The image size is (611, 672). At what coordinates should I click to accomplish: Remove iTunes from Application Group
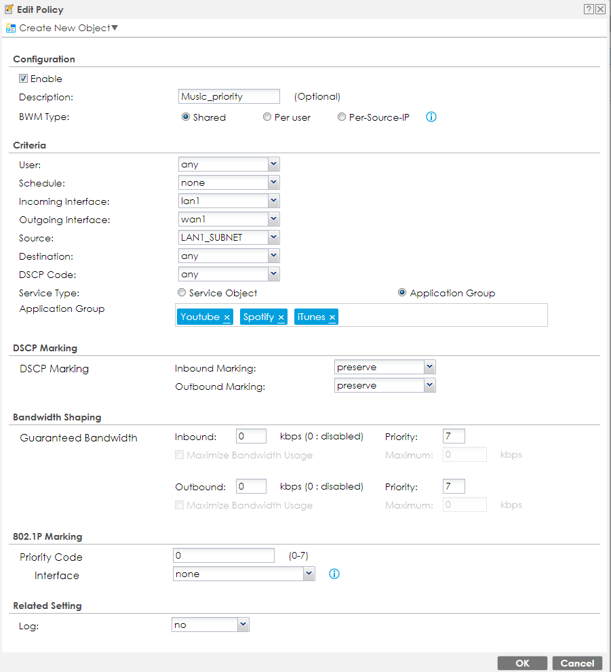pyautogui.click(x=332, y=317)
